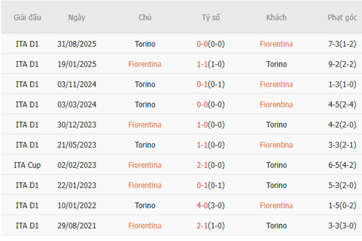Viewport: 362px width, 241px height.
Task: Click Fiorentina home link on 22/01/2023
Action: 145,185
